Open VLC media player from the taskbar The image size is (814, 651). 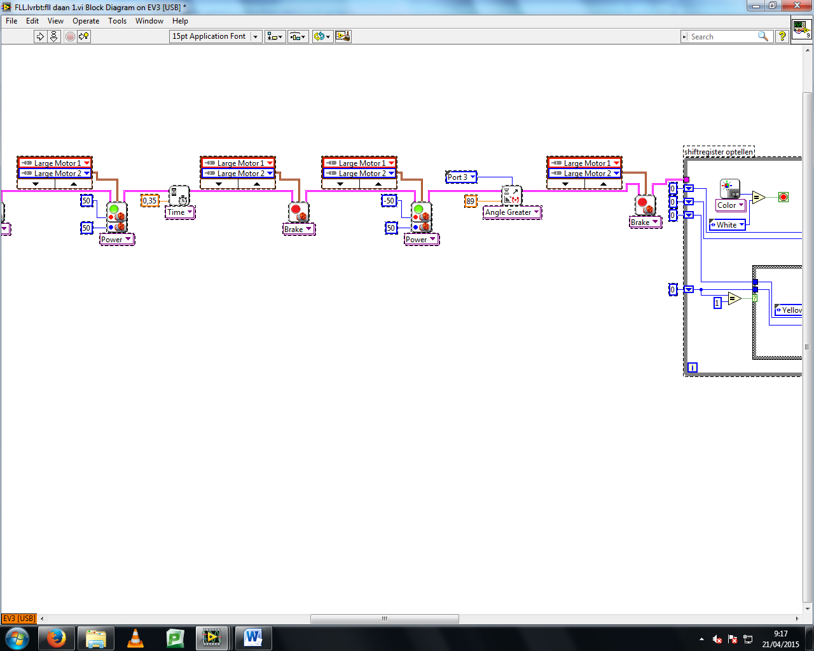[135, 638]
